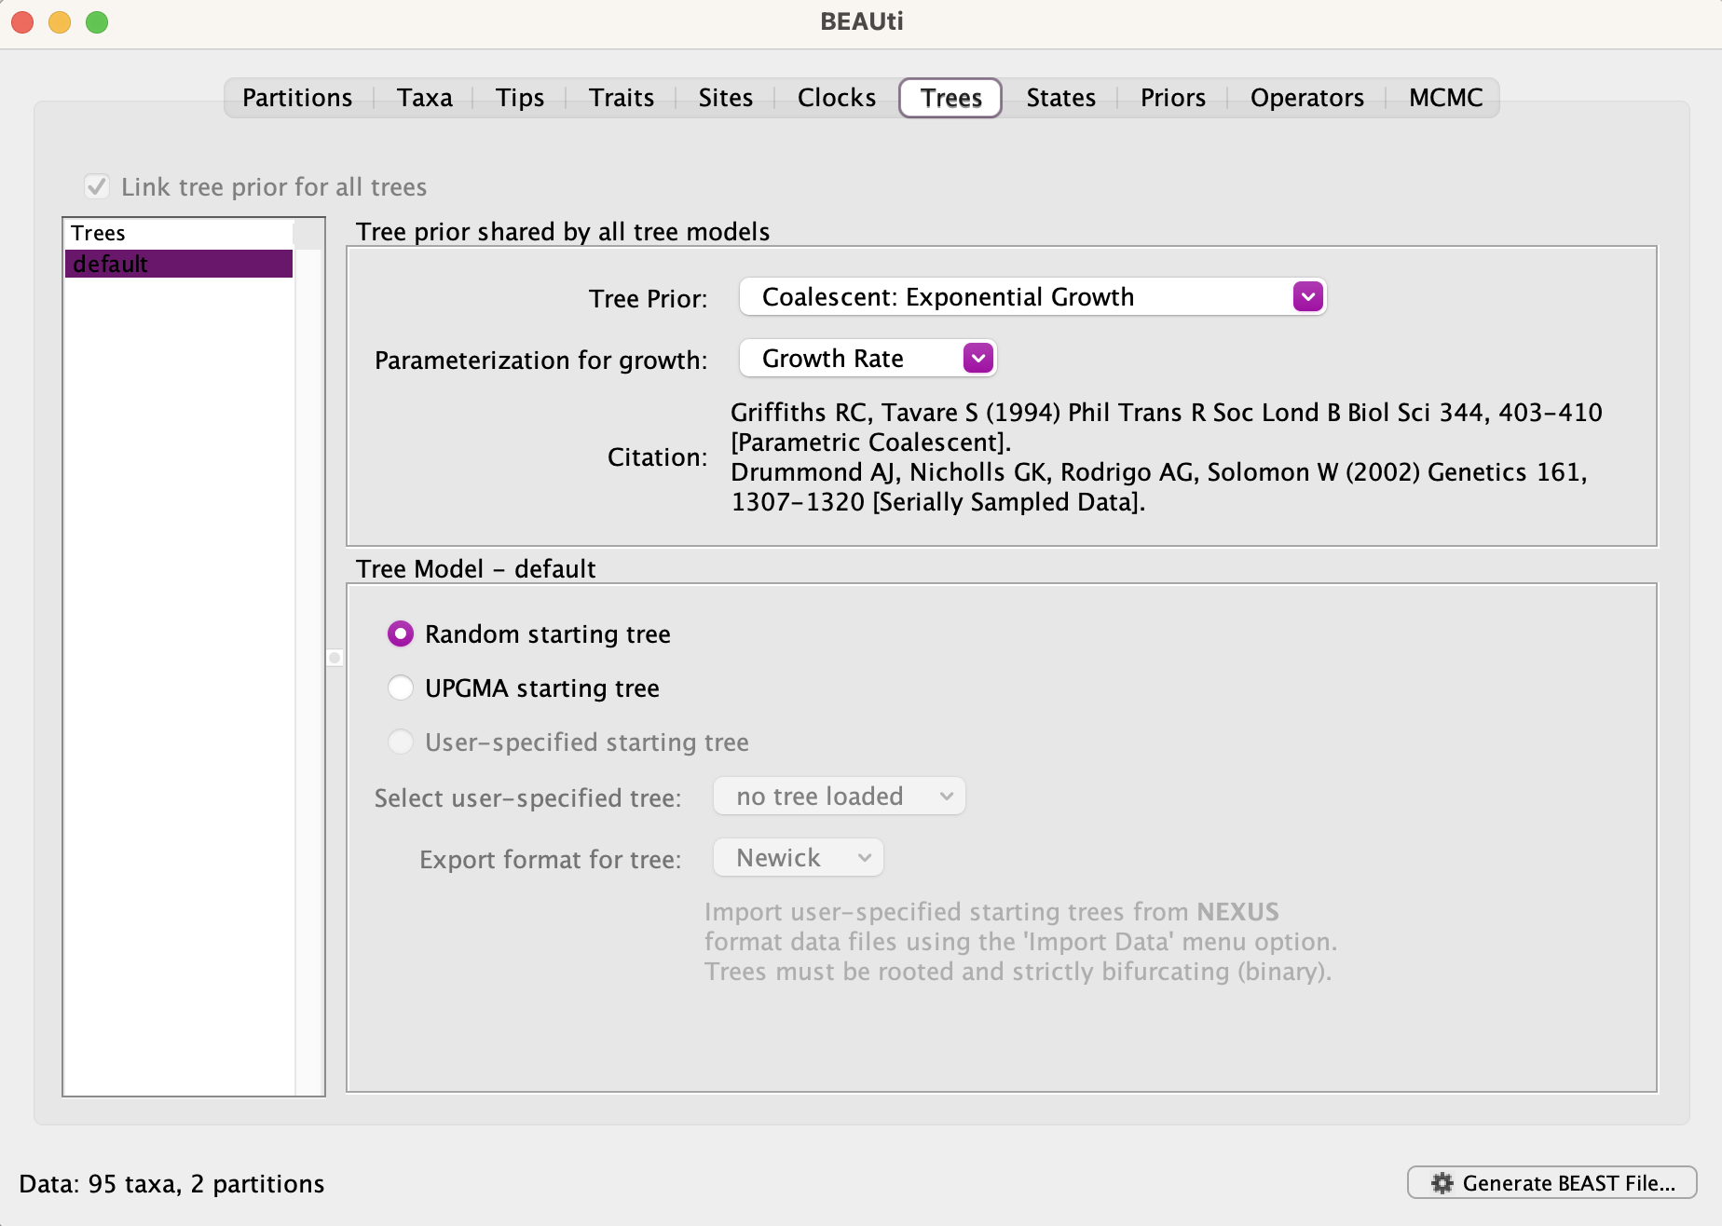Switch to the Sites tab
Image resolution: width=1722 pixels, height=1226 pixels.
pyautogui.click(x=725, y=98)
